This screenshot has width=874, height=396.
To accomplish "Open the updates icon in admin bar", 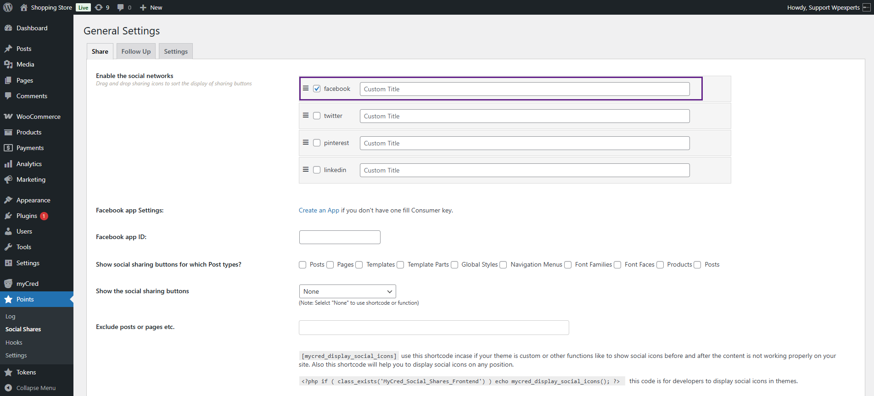I will pos(99,7).
